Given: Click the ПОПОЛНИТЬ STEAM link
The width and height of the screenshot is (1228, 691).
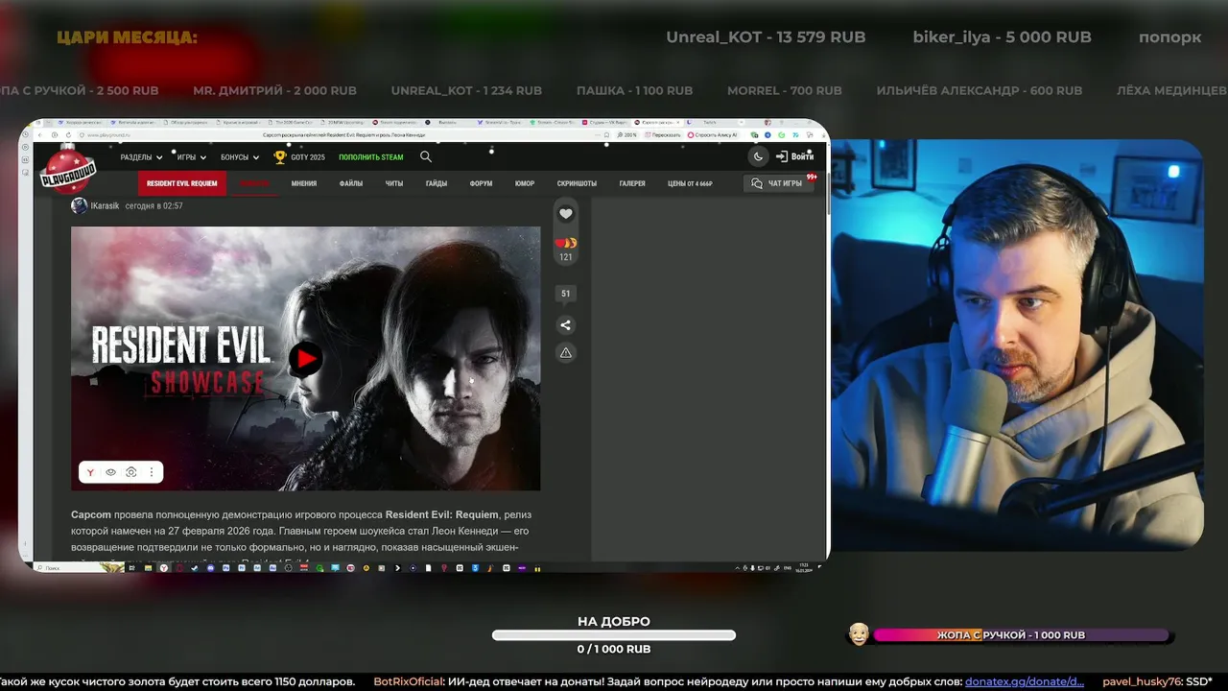Looking at the screenshot, I should (x=371, y=157).
